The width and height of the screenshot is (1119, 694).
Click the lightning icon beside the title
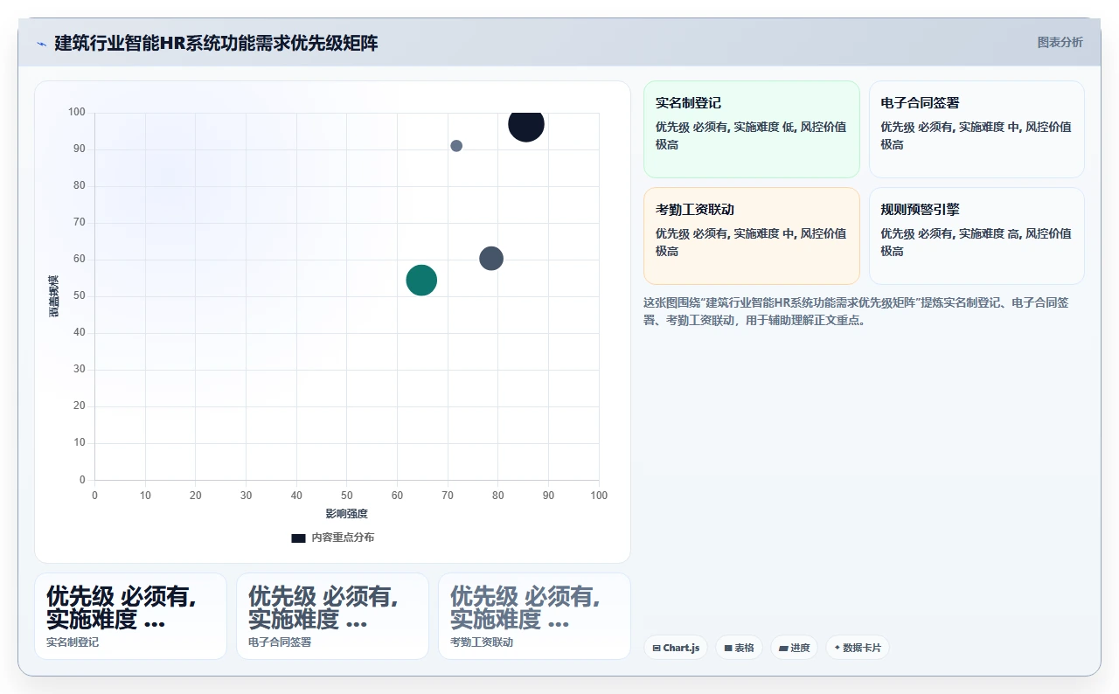pyautogui.click(x=41, y=44)
